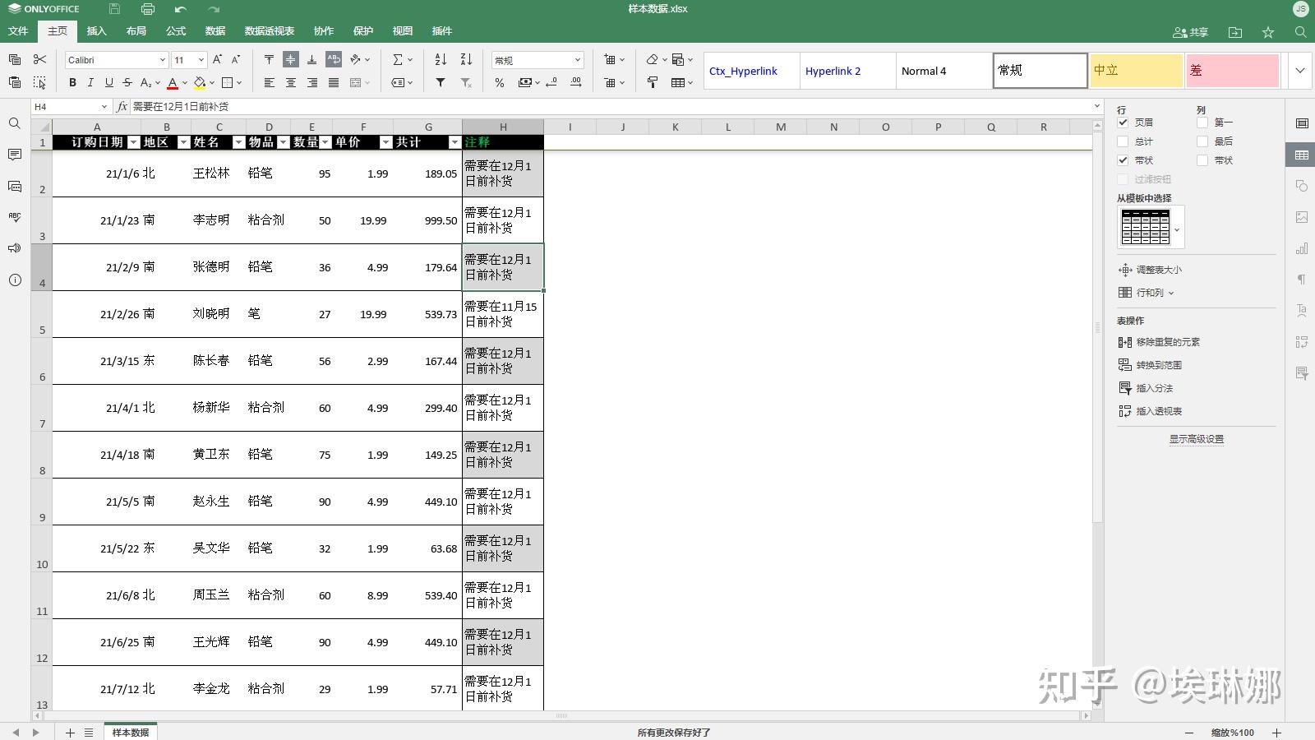Toggle bold formatting
The image size is (1315, 740).
[x=72, y=82]
